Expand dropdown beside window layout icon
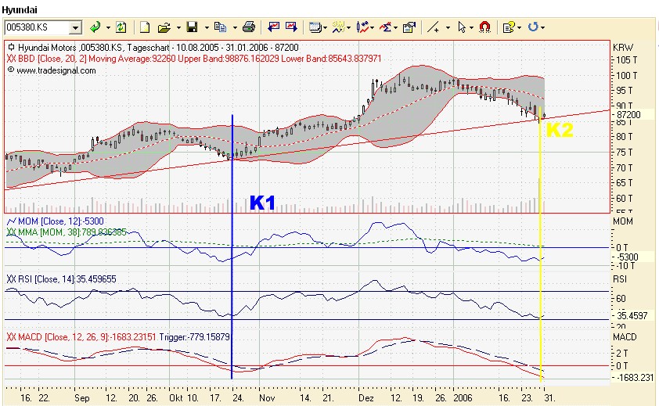Image resolution: width=659 pixels, height=406 pixels. [x=326, y=27]
